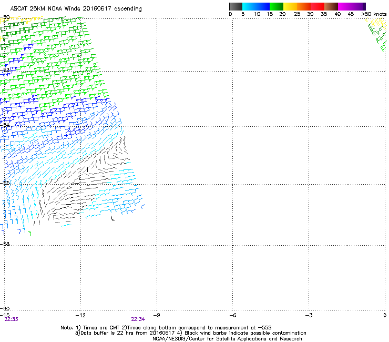Click the '-52' latitude axis label
Screen dimensions: 389x342
[5, 70]
